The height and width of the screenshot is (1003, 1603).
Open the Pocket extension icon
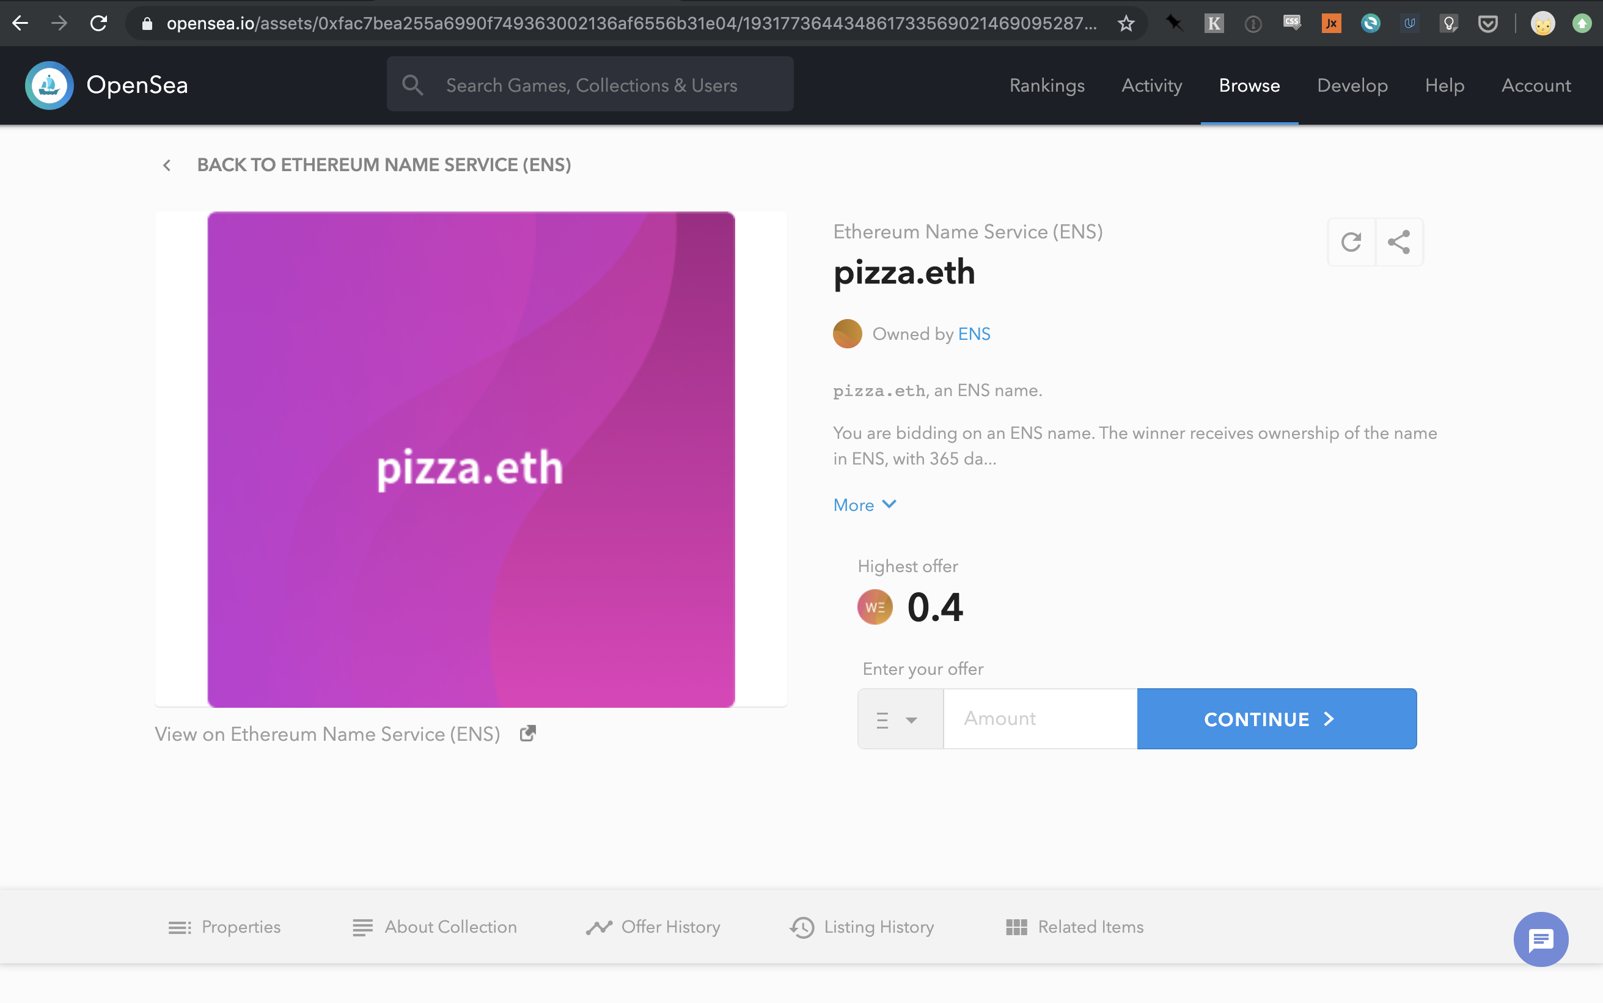pyautogui.click(x=1487, y=24)
